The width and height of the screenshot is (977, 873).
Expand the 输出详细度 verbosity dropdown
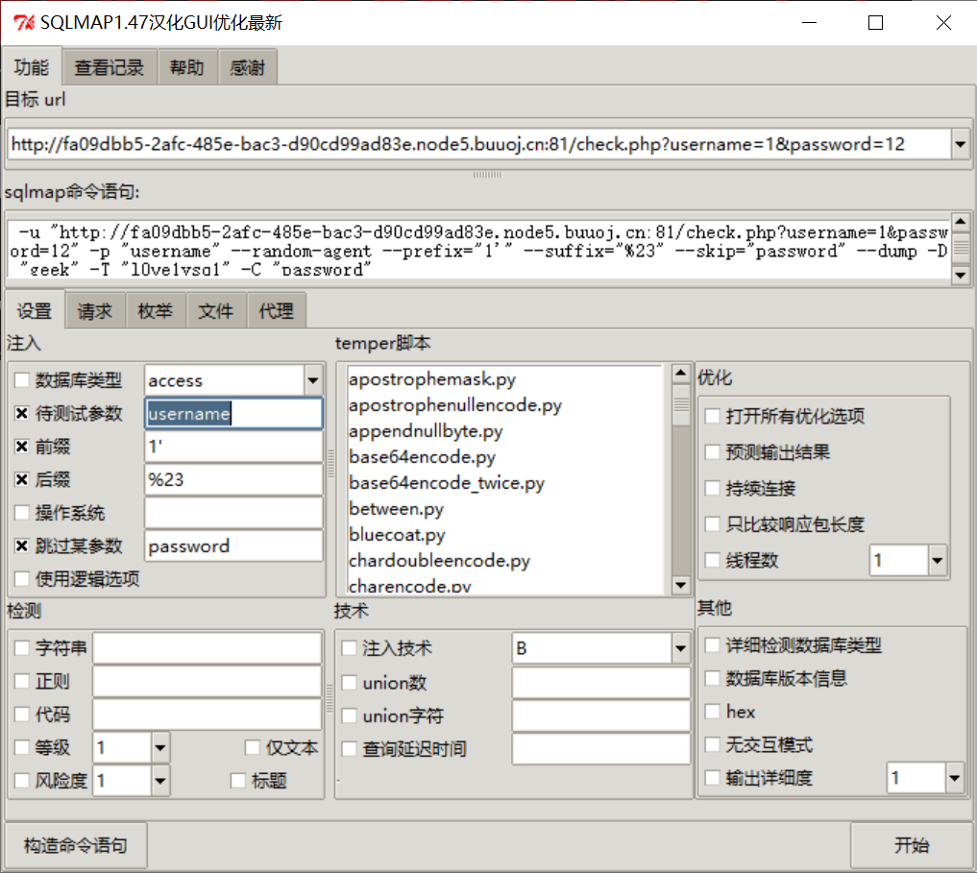tap(955, 778)
